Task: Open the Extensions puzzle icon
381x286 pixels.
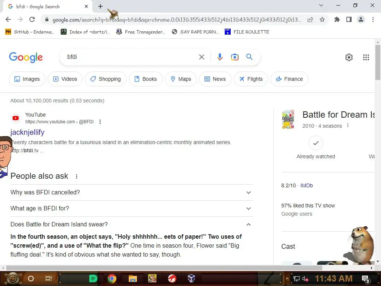Action: point(337,19)
